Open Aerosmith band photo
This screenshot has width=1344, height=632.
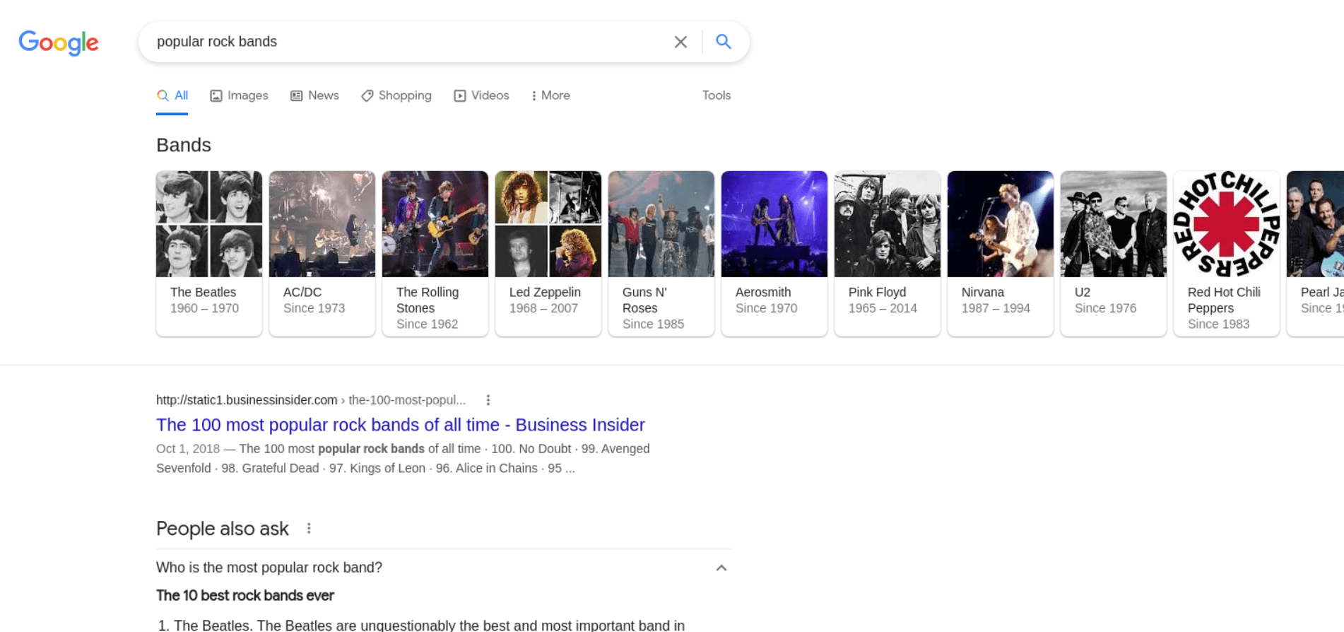click(774, 224)
